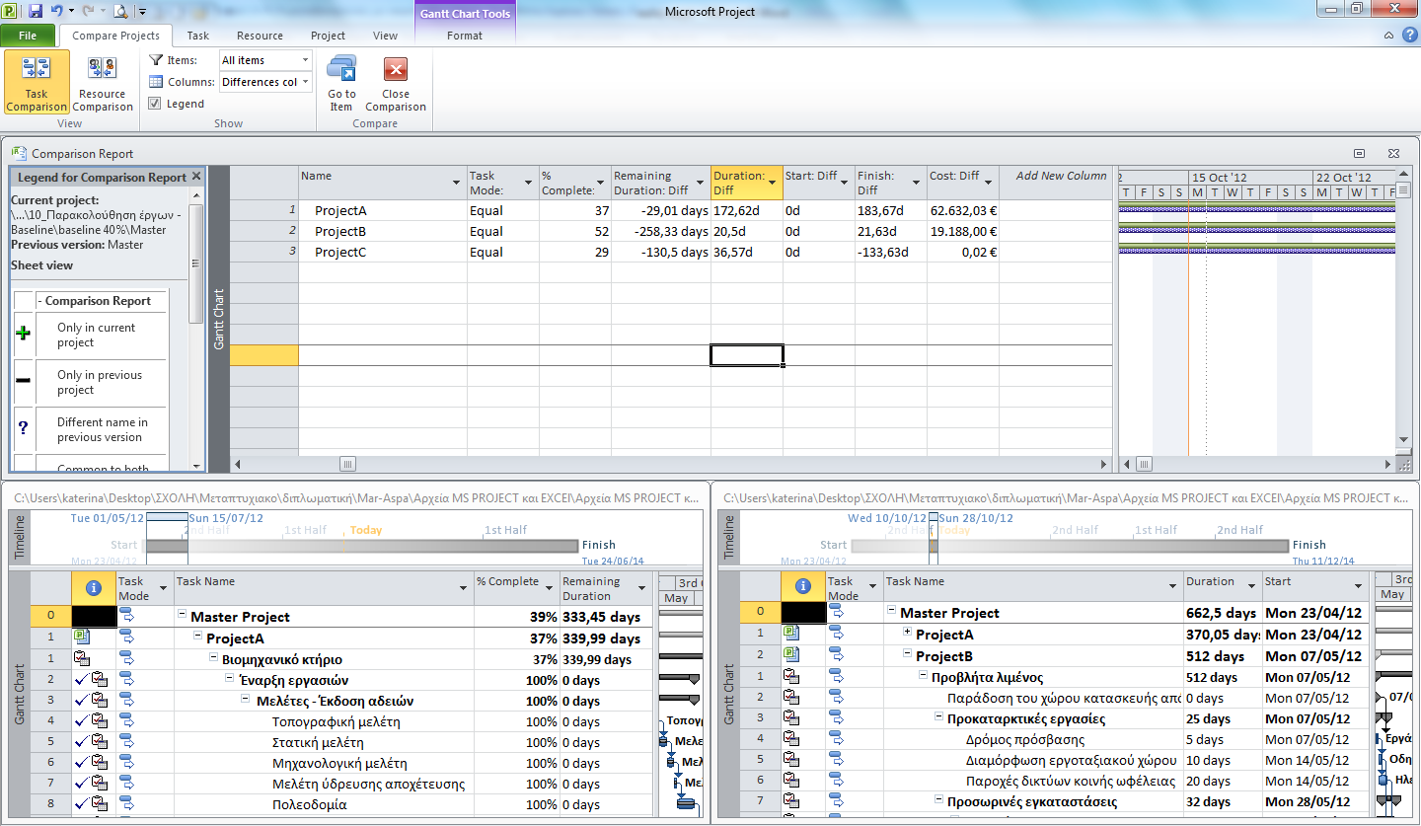Click the Task Name column header in left pane
Image resolution: width=1421 pixels, height=826 pixels.
(x=324, y=588)
